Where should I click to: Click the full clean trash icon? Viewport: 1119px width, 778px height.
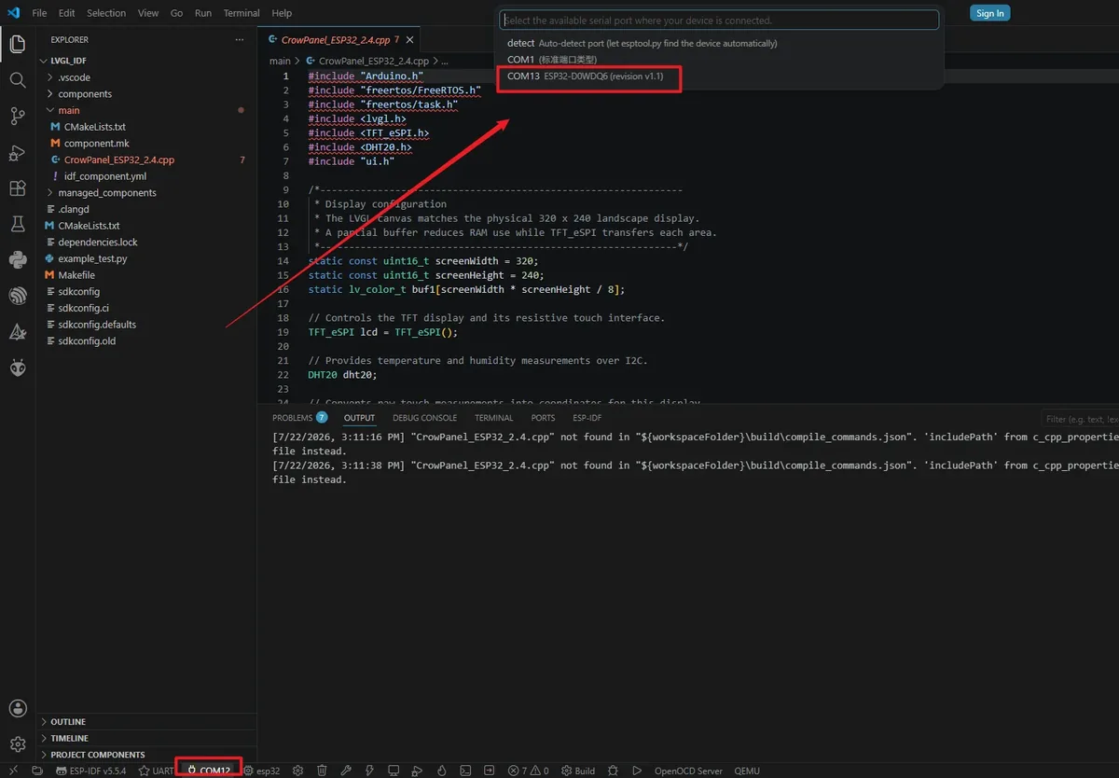point(323,771)
